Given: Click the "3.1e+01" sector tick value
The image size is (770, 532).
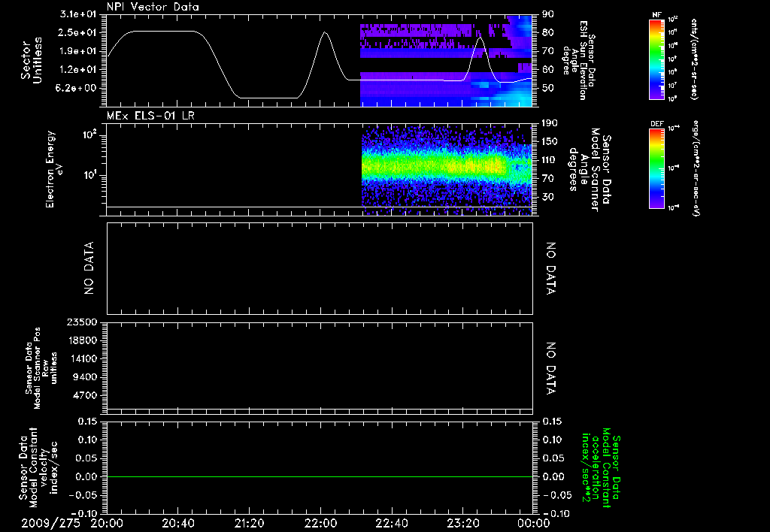Looking at the screenshot, I should [x=78, y=14].
